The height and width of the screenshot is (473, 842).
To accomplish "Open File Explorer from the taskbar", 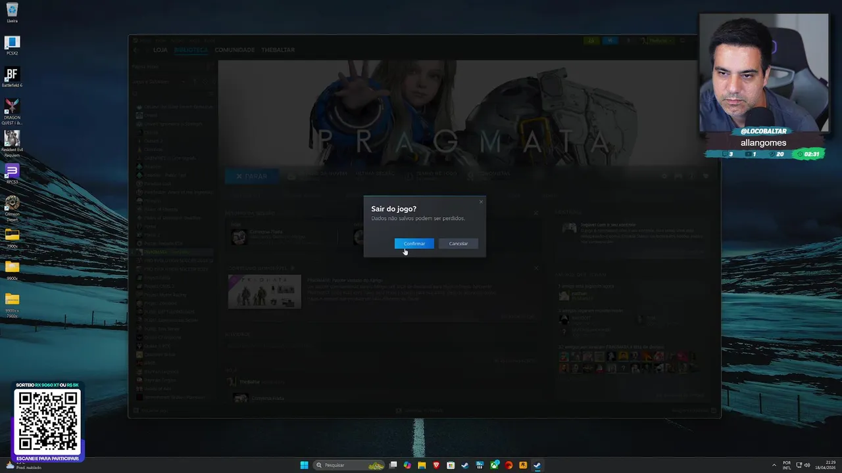I will 422,465.
